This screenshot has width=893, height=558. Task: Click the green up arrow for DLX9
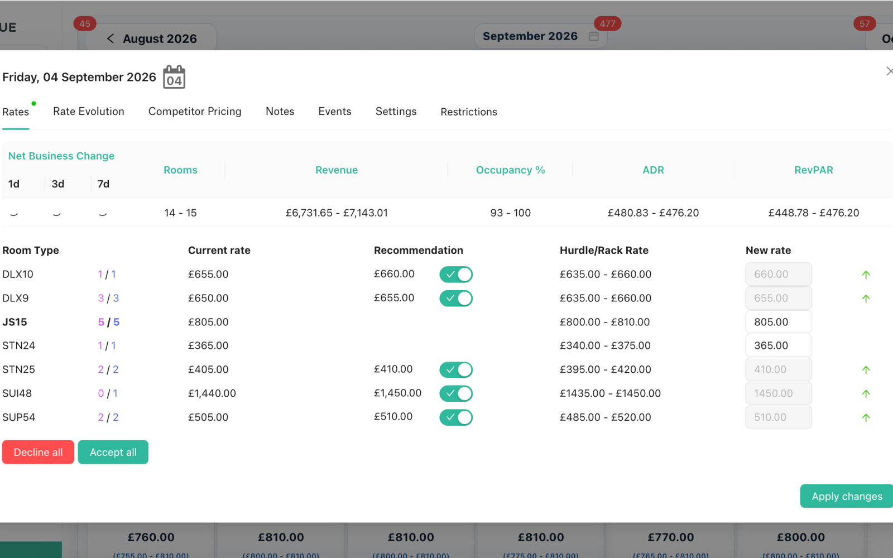coord(866,299)
